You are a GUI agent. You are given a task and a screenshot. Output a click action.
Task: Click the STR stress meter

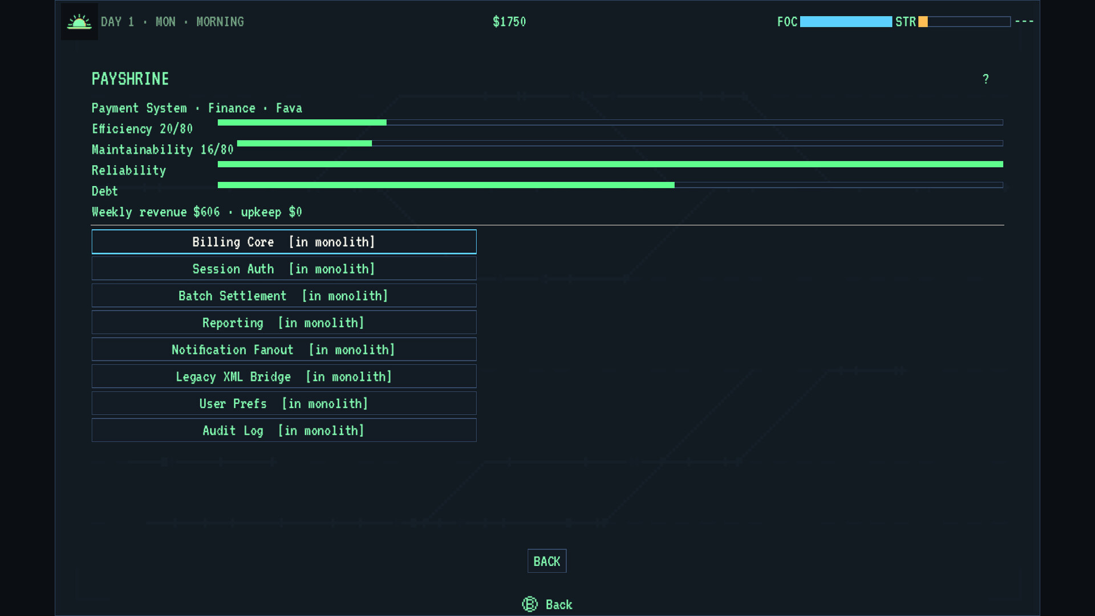point(964,22)
